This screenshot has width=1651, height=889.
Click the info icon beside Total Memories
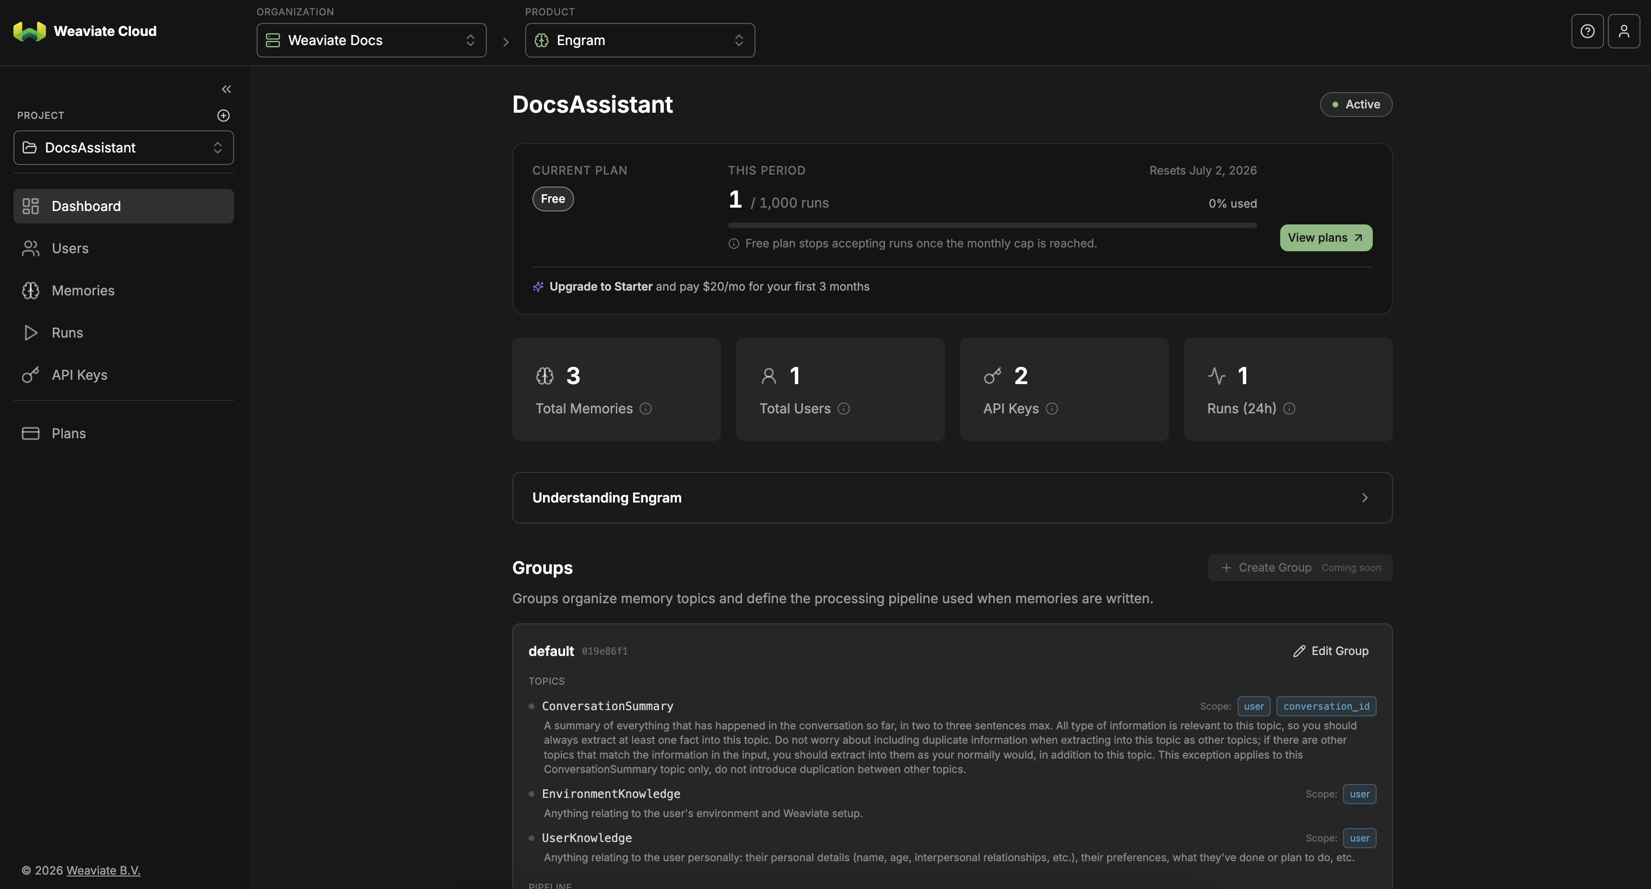tap(646, 409)
